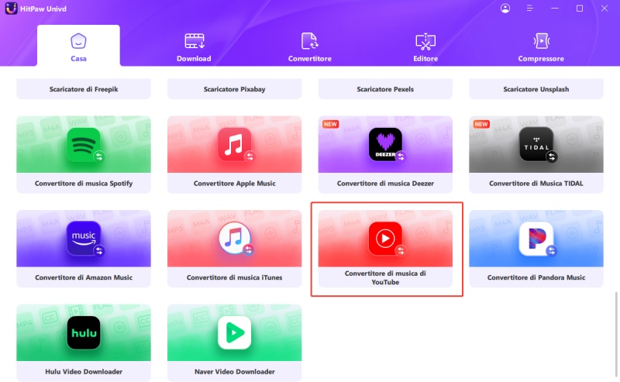
Task: Click the iTunes music icon
Action: tap(235, 239)
